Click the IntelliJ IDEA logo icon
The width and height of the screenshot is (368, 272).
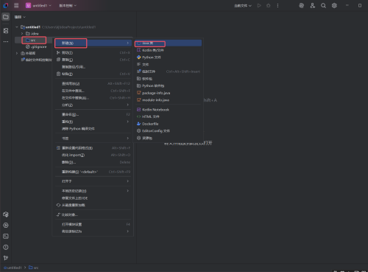pyautogui.click(x=5, y=5)
